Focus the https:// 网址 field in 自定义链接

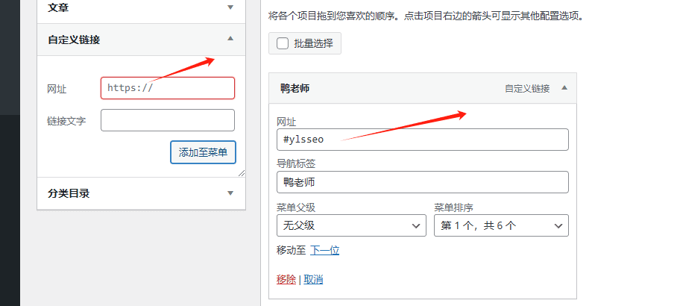click(168, 88)
